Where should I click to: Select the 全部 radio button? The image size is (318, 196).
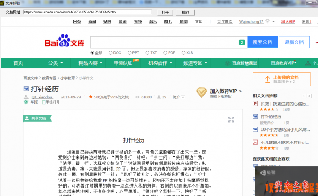(x=92, y=53)
